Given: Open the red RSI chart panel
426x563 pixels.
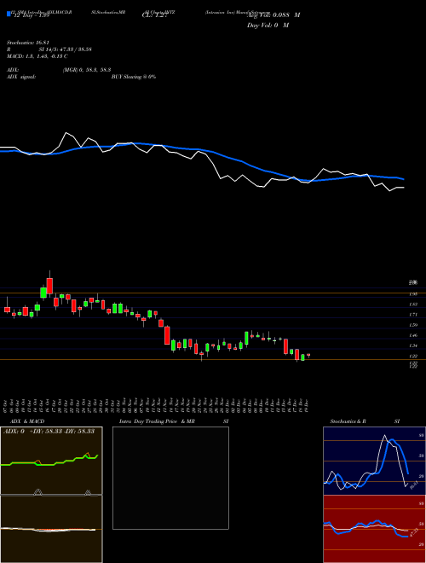Looking at the screenshot, I should coord(374,529).
